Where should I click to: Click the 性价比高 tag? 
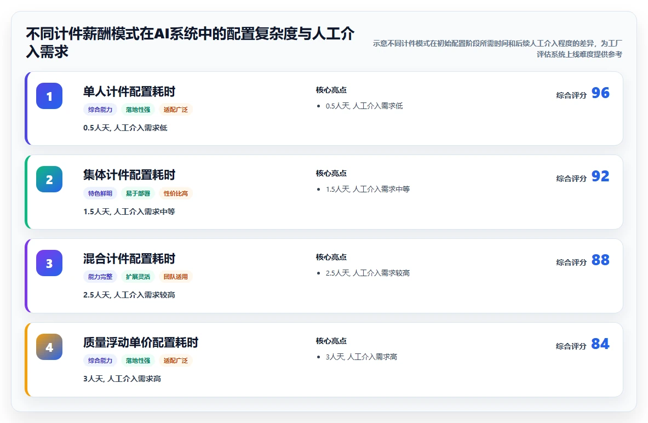click(x=176, y=193)
